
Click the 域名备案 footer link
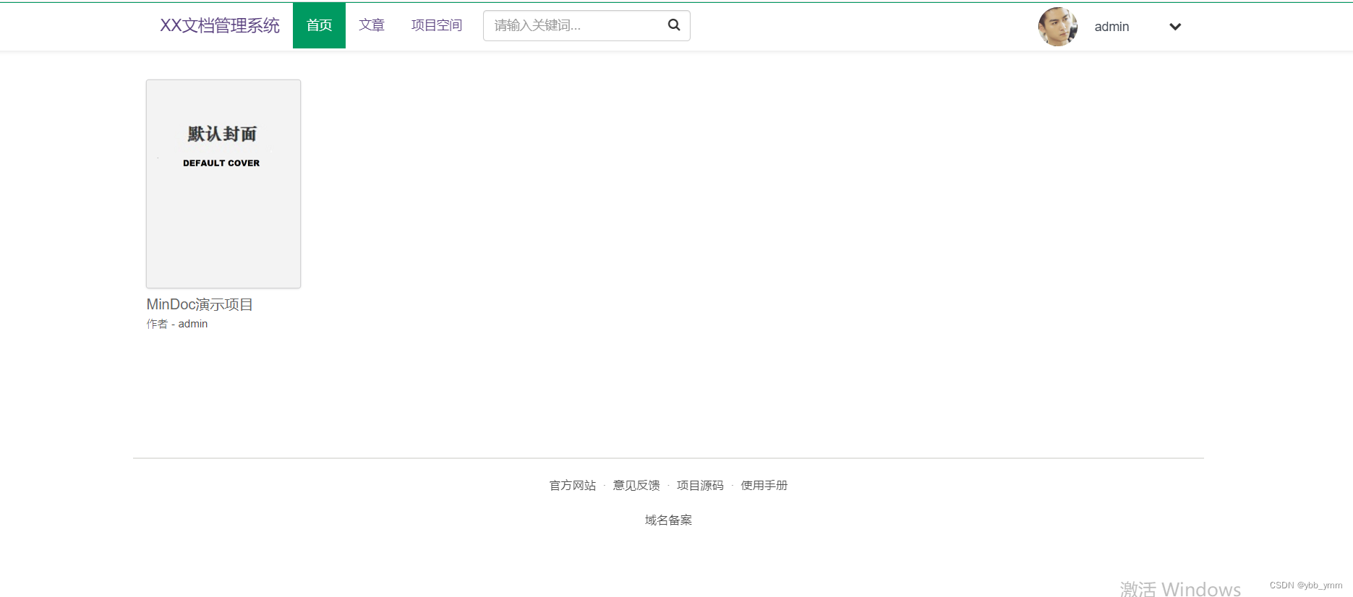[668, 520]
